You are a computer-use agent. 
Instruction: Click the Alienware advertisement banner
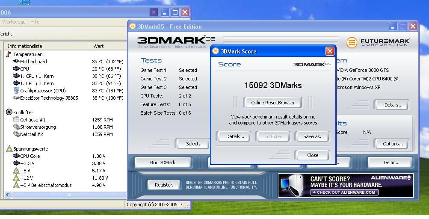pos(346,185)
